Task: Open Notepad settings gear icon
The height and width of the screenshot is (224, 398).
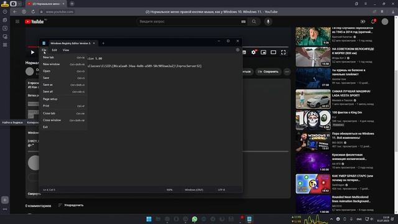Action: click(238, 50)
